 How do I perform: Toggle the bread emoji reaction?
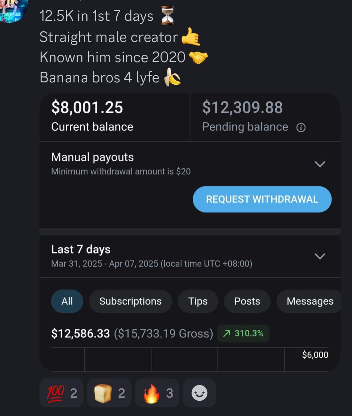coord(109,393)
